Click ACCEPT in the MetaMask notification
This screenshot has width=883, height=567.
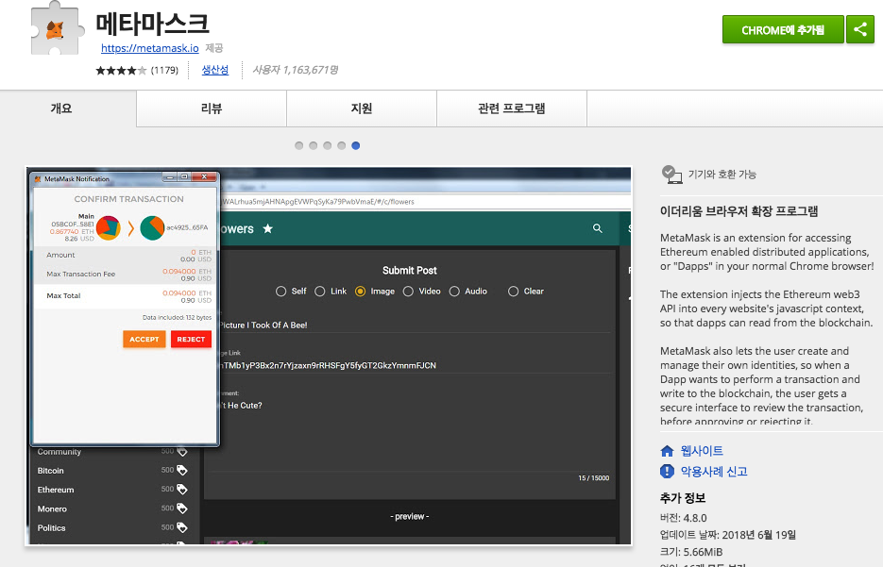click(x=144, y=340)
